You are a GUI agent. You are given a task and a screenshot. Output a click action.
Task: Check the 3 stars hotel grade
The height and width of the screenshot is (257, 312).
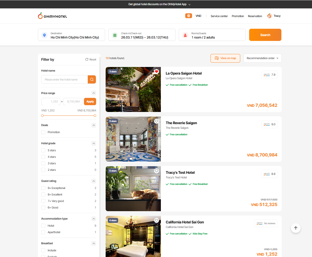point(43,163)
